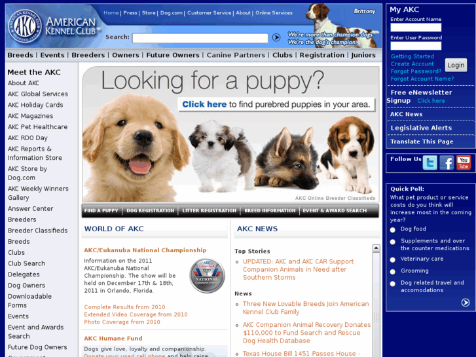Click Forgot Account Name? link
476x357 pixels.
pos(422,79)
